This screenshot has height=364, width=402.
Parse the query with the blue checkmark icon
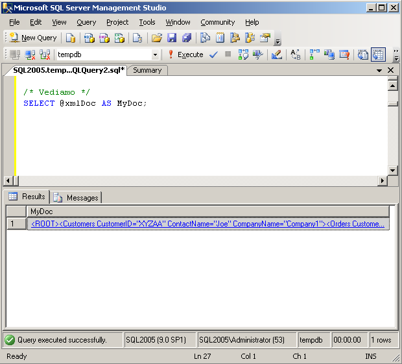(213, 55)
